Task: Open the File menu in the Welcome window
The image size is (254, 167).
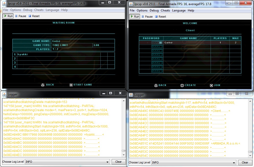Action: 132,10
